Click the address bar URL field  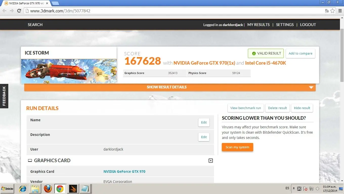pos(175,11)
